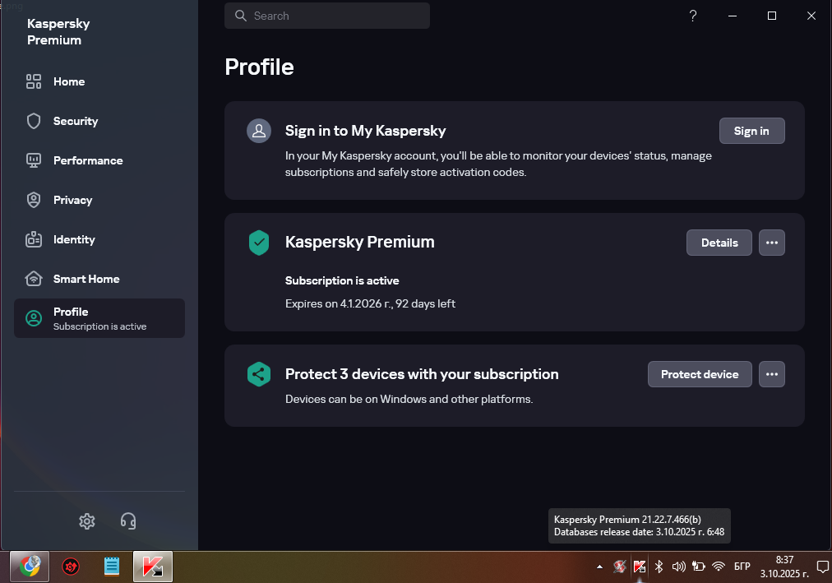Click the support headset icon

pos(127,521)
